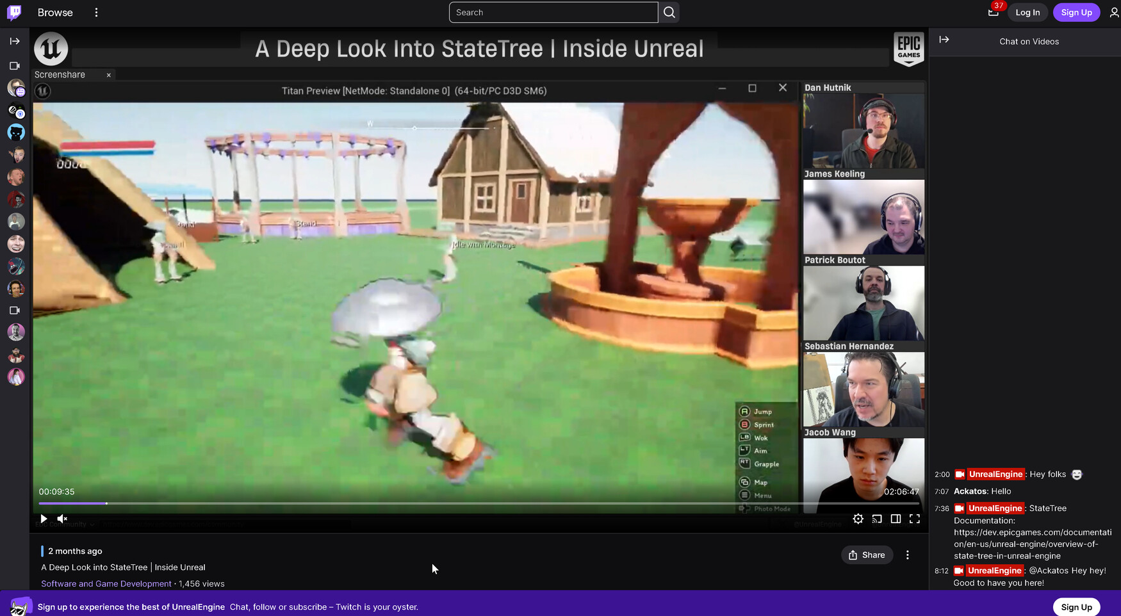Screen dimensions: 1121x616
Task: Click the Followed Channels camera icon in sidebar
Action: 15,66
